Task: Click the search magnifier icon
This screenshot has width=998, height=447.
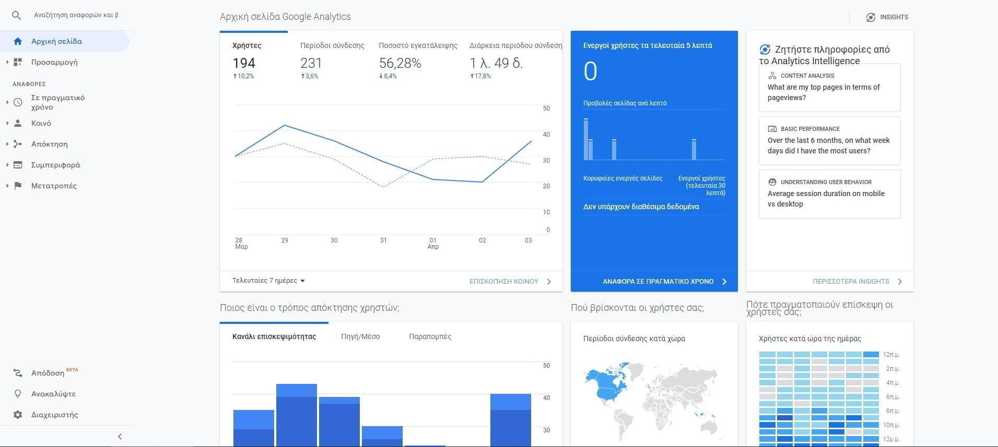Action: tap(17, 16)
